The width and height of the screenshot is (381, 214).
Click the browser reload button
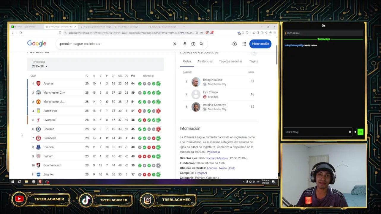click(20, 33)
